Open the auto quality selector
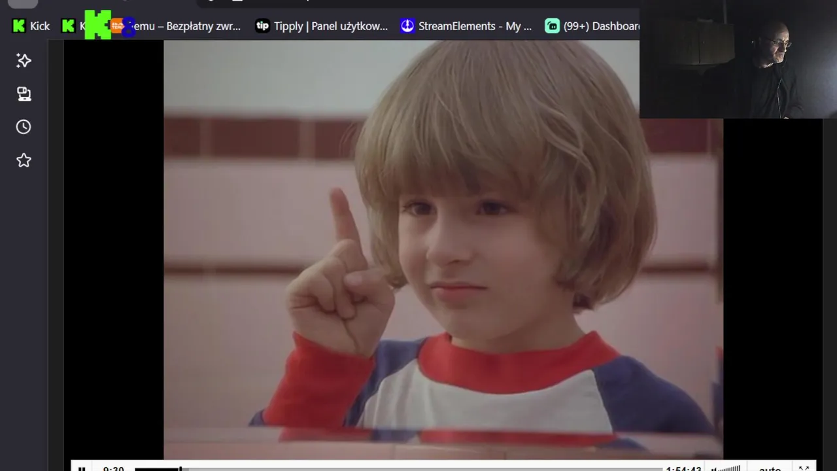837x471 pixels. click(770, 468)
